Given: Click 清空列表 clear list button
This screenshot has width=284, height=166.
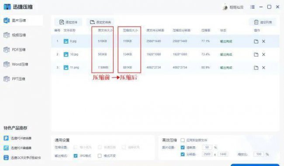Looking at the screenshot, I should tap(263, 22).
